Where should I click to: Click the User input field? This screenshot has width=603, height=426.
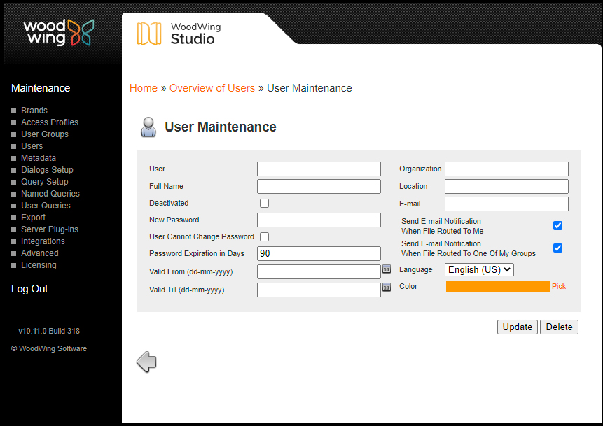coord(319,169)
